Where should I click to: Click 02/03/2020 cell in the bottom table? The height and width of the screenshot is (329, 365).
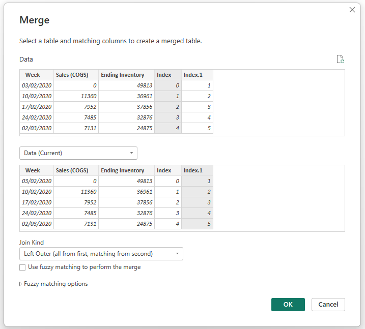point(37,224)
